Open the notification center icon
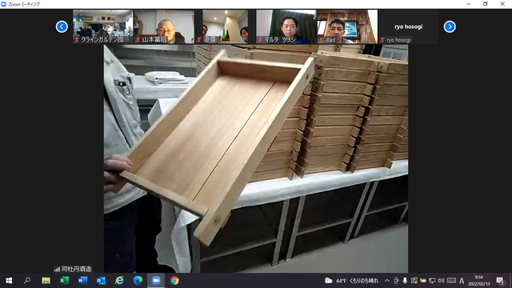This screenshot has width=512, height=288. [500, 281]
